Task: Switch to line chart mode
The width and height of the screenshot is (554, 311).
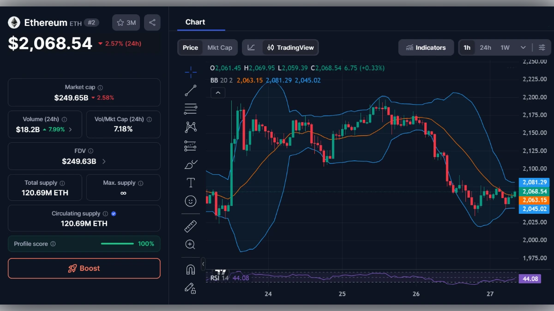Action: click(252, 47)
